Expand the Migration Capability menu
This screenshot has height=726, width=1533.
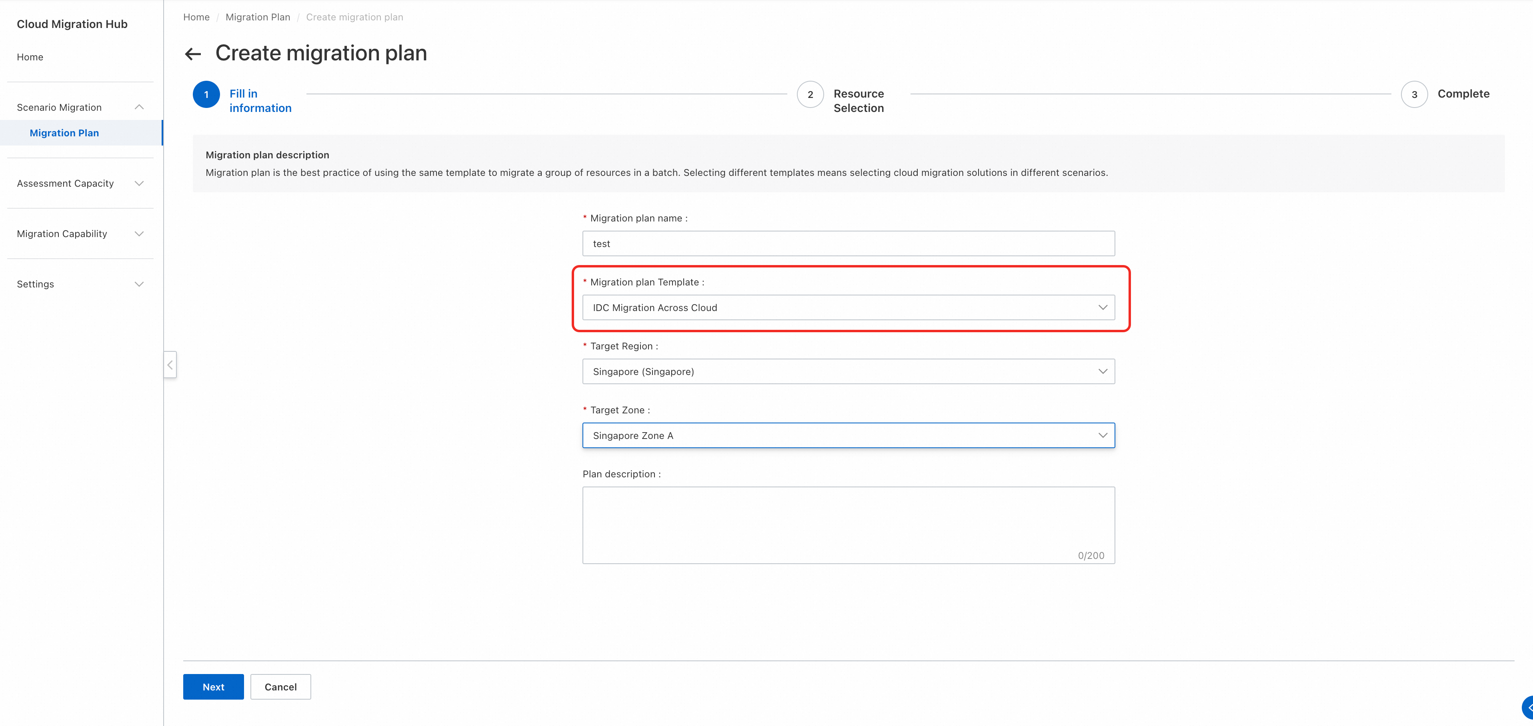139,234
